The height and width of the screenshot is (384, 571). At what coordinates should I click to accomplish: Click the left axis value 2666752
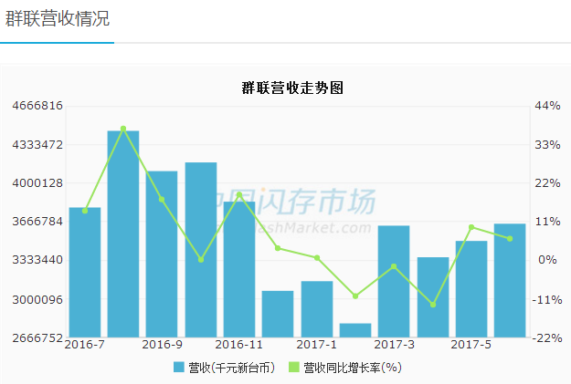click(x=37, y=338)
